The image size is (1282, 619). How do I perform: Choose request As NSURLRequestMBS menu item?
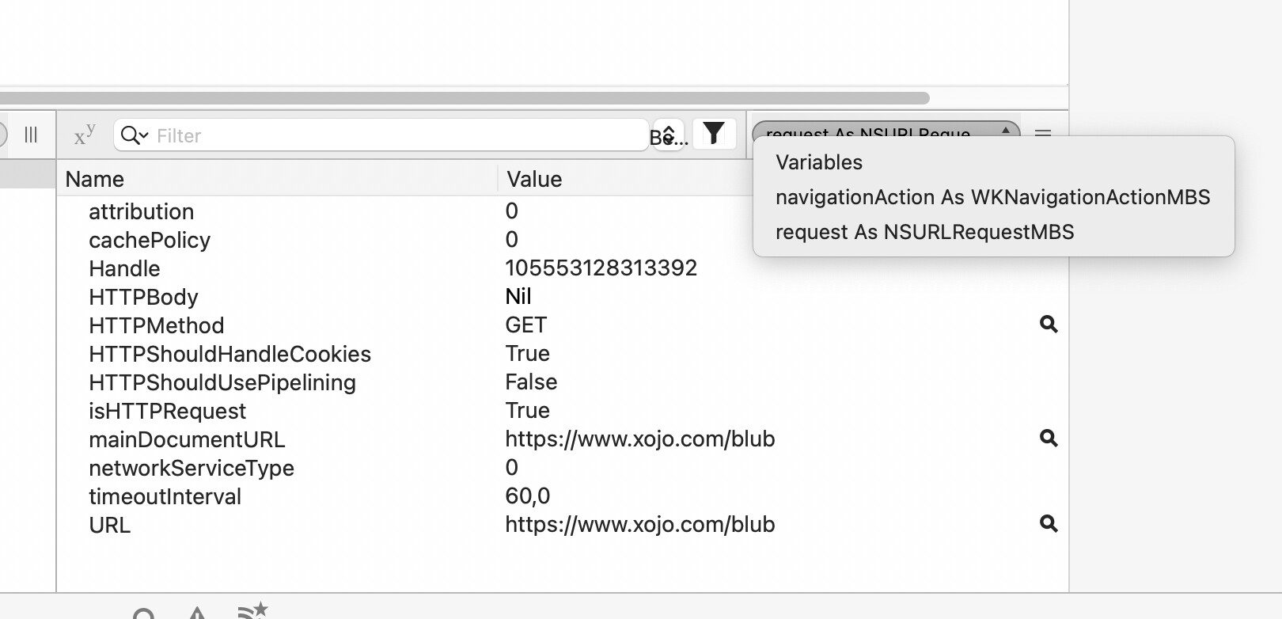924,232
